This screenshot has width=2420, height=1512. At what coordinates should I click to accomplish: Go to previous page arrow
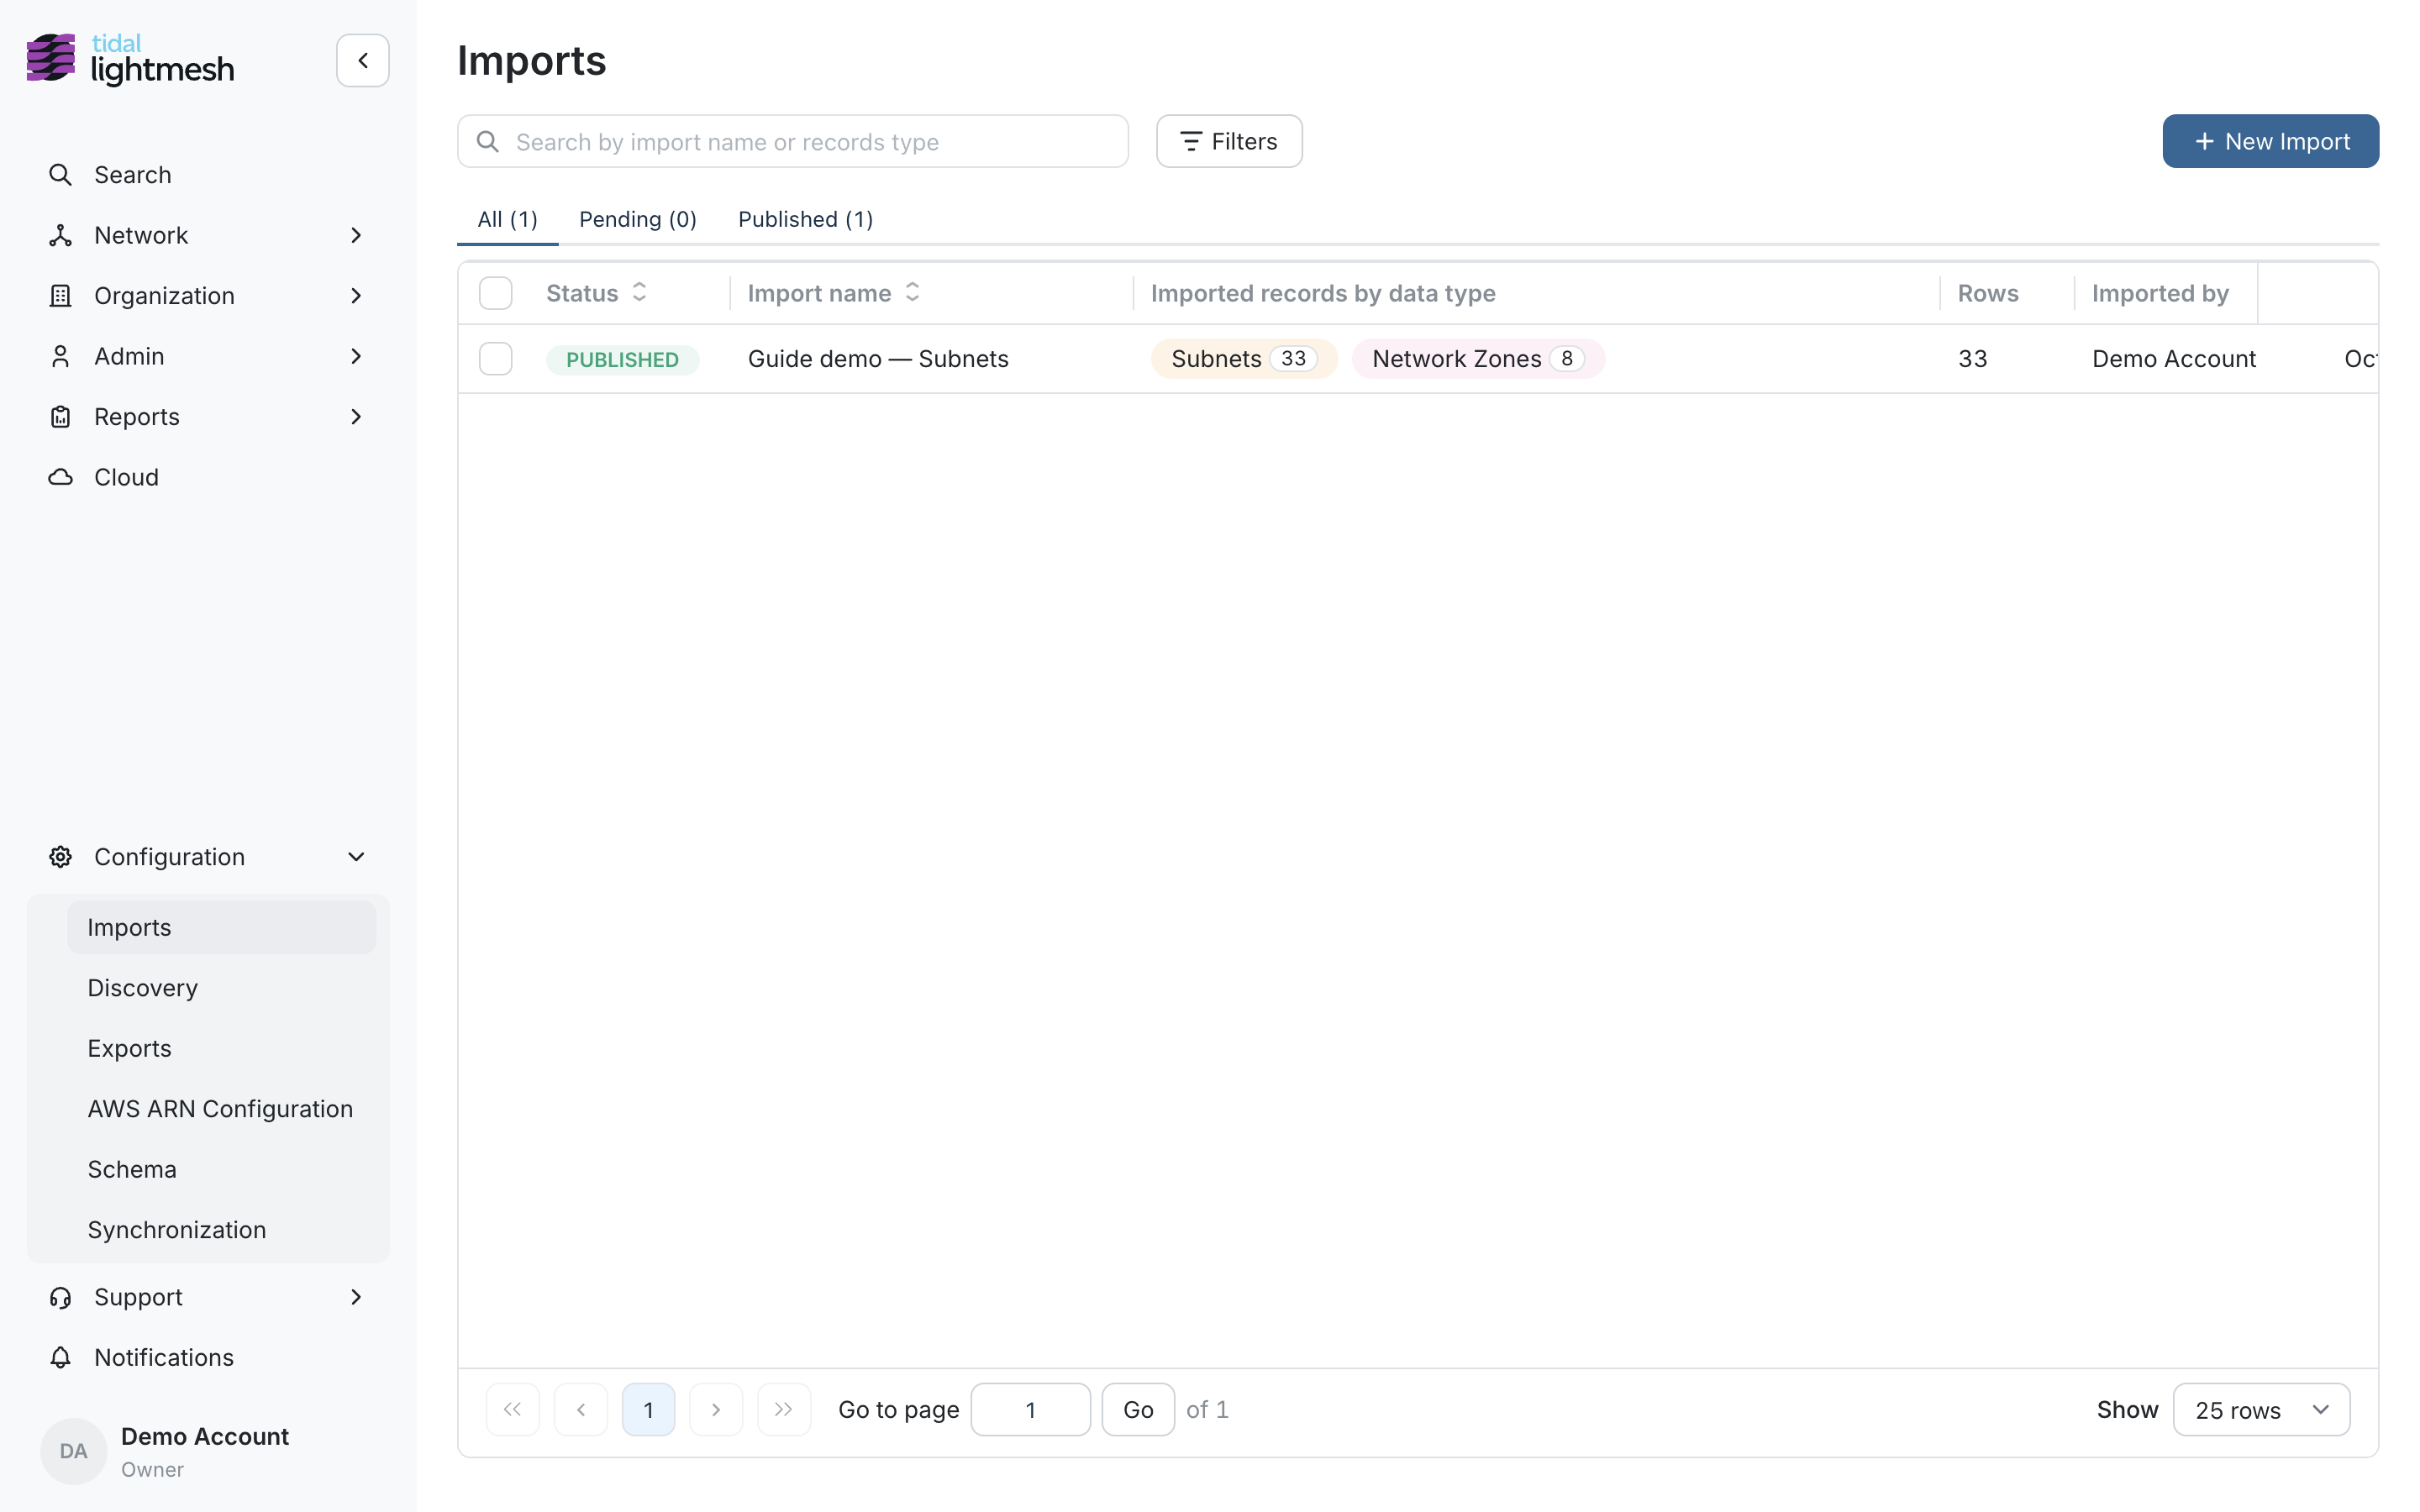pos(581,1409)
